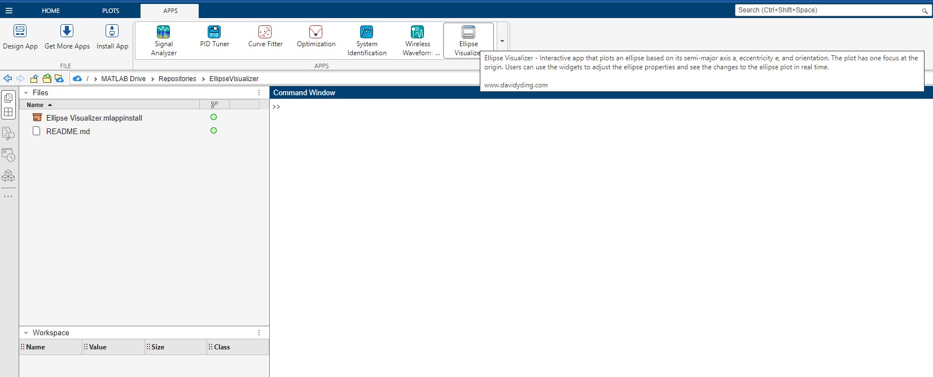Viewport: 933px width, 377px height.
Task: Go back to previous folder
Action: (x=8, y=78)
